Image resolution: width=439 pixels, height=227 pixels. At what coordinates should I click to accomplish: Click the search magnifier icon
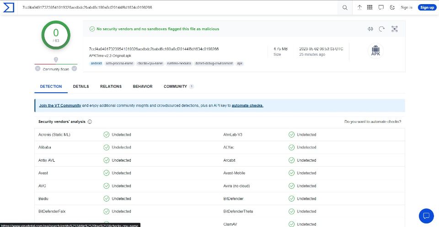345,8
